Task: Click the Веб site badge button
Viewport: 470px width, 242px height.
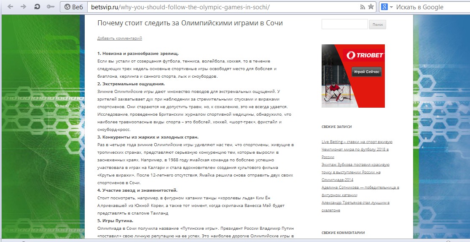Action: pyautogui.click(x=74, y=7)
